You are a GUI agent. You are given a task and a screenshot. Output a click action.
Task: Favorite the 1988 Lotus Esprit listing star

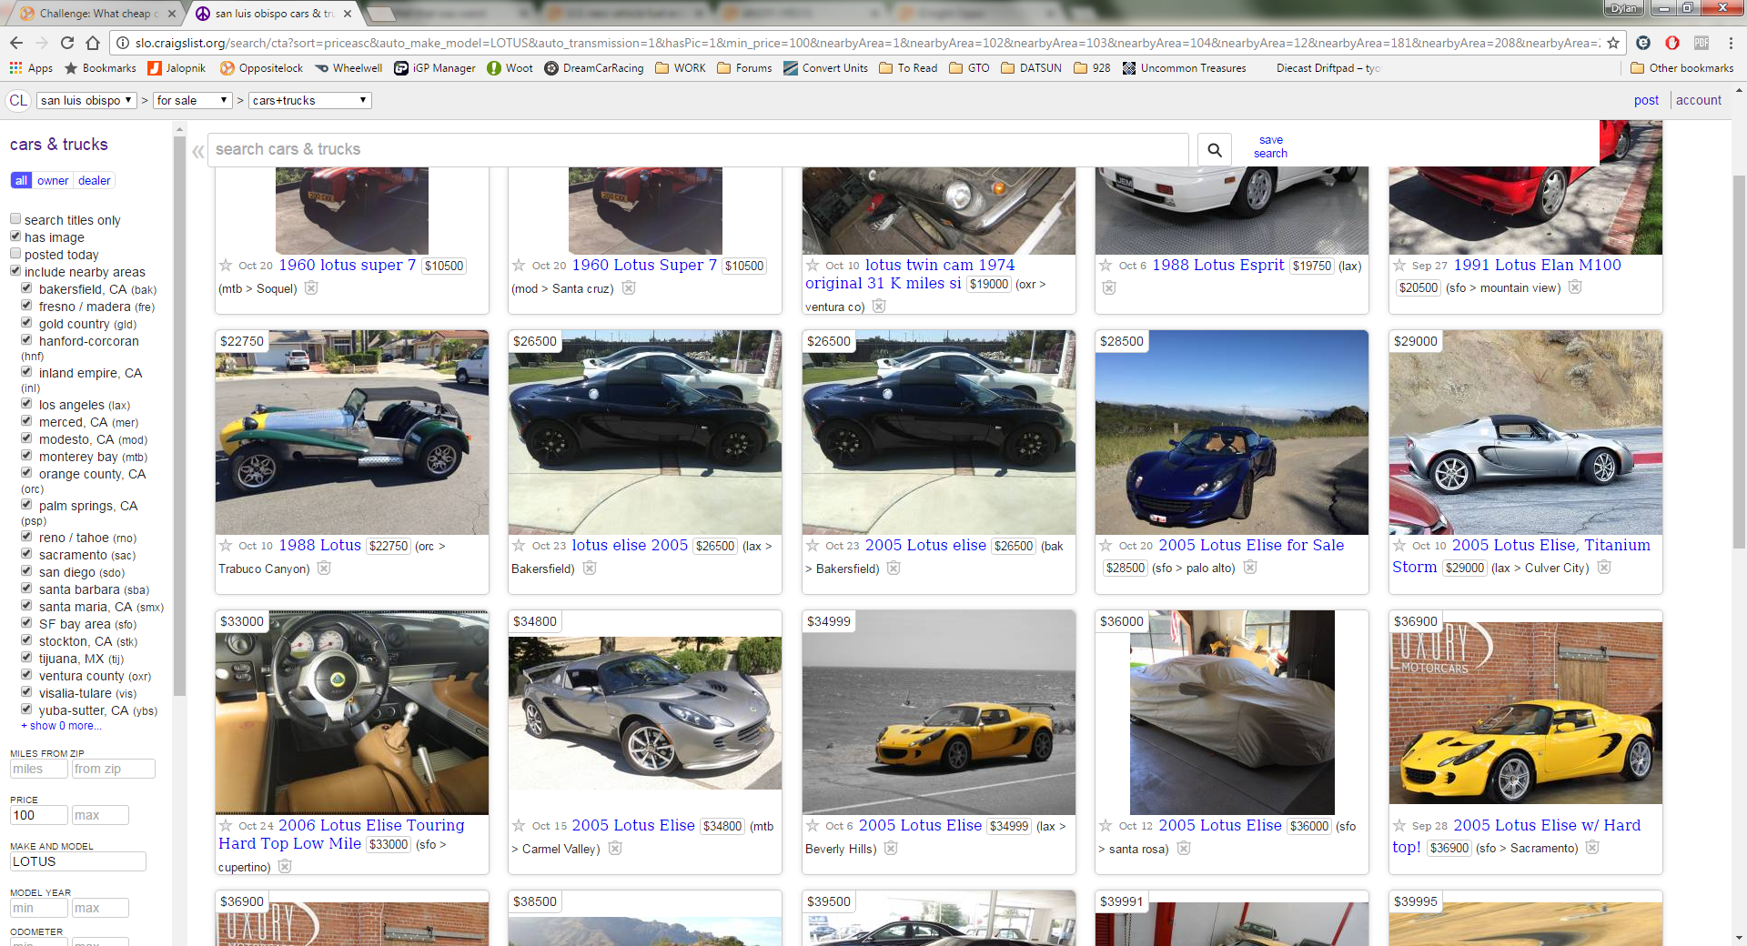1106,266
